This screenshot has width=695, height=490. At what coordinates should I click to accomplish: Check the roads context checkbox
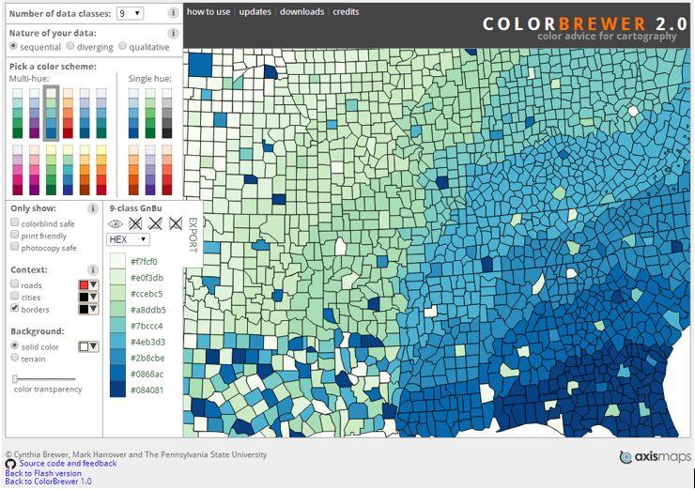click(x=15, y=283)
